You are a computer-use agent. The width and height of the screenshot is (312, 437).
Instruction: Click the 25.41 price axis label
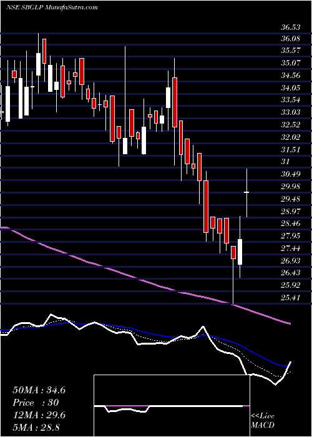(291, 298)
